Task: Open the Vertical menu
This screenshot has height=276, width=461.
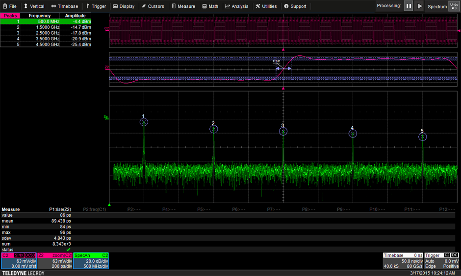Action: (34, 6)
